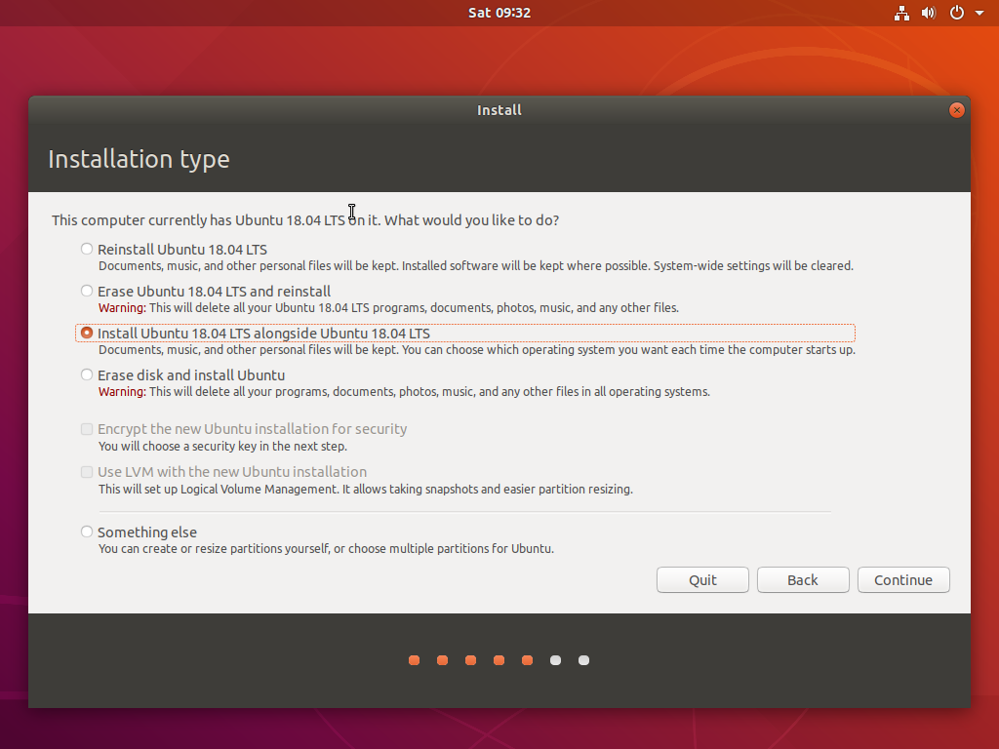
Task: Select Install Ubuntu alongside Ubuntu 18.04 LTS
Action: click(x=87, y=334)
